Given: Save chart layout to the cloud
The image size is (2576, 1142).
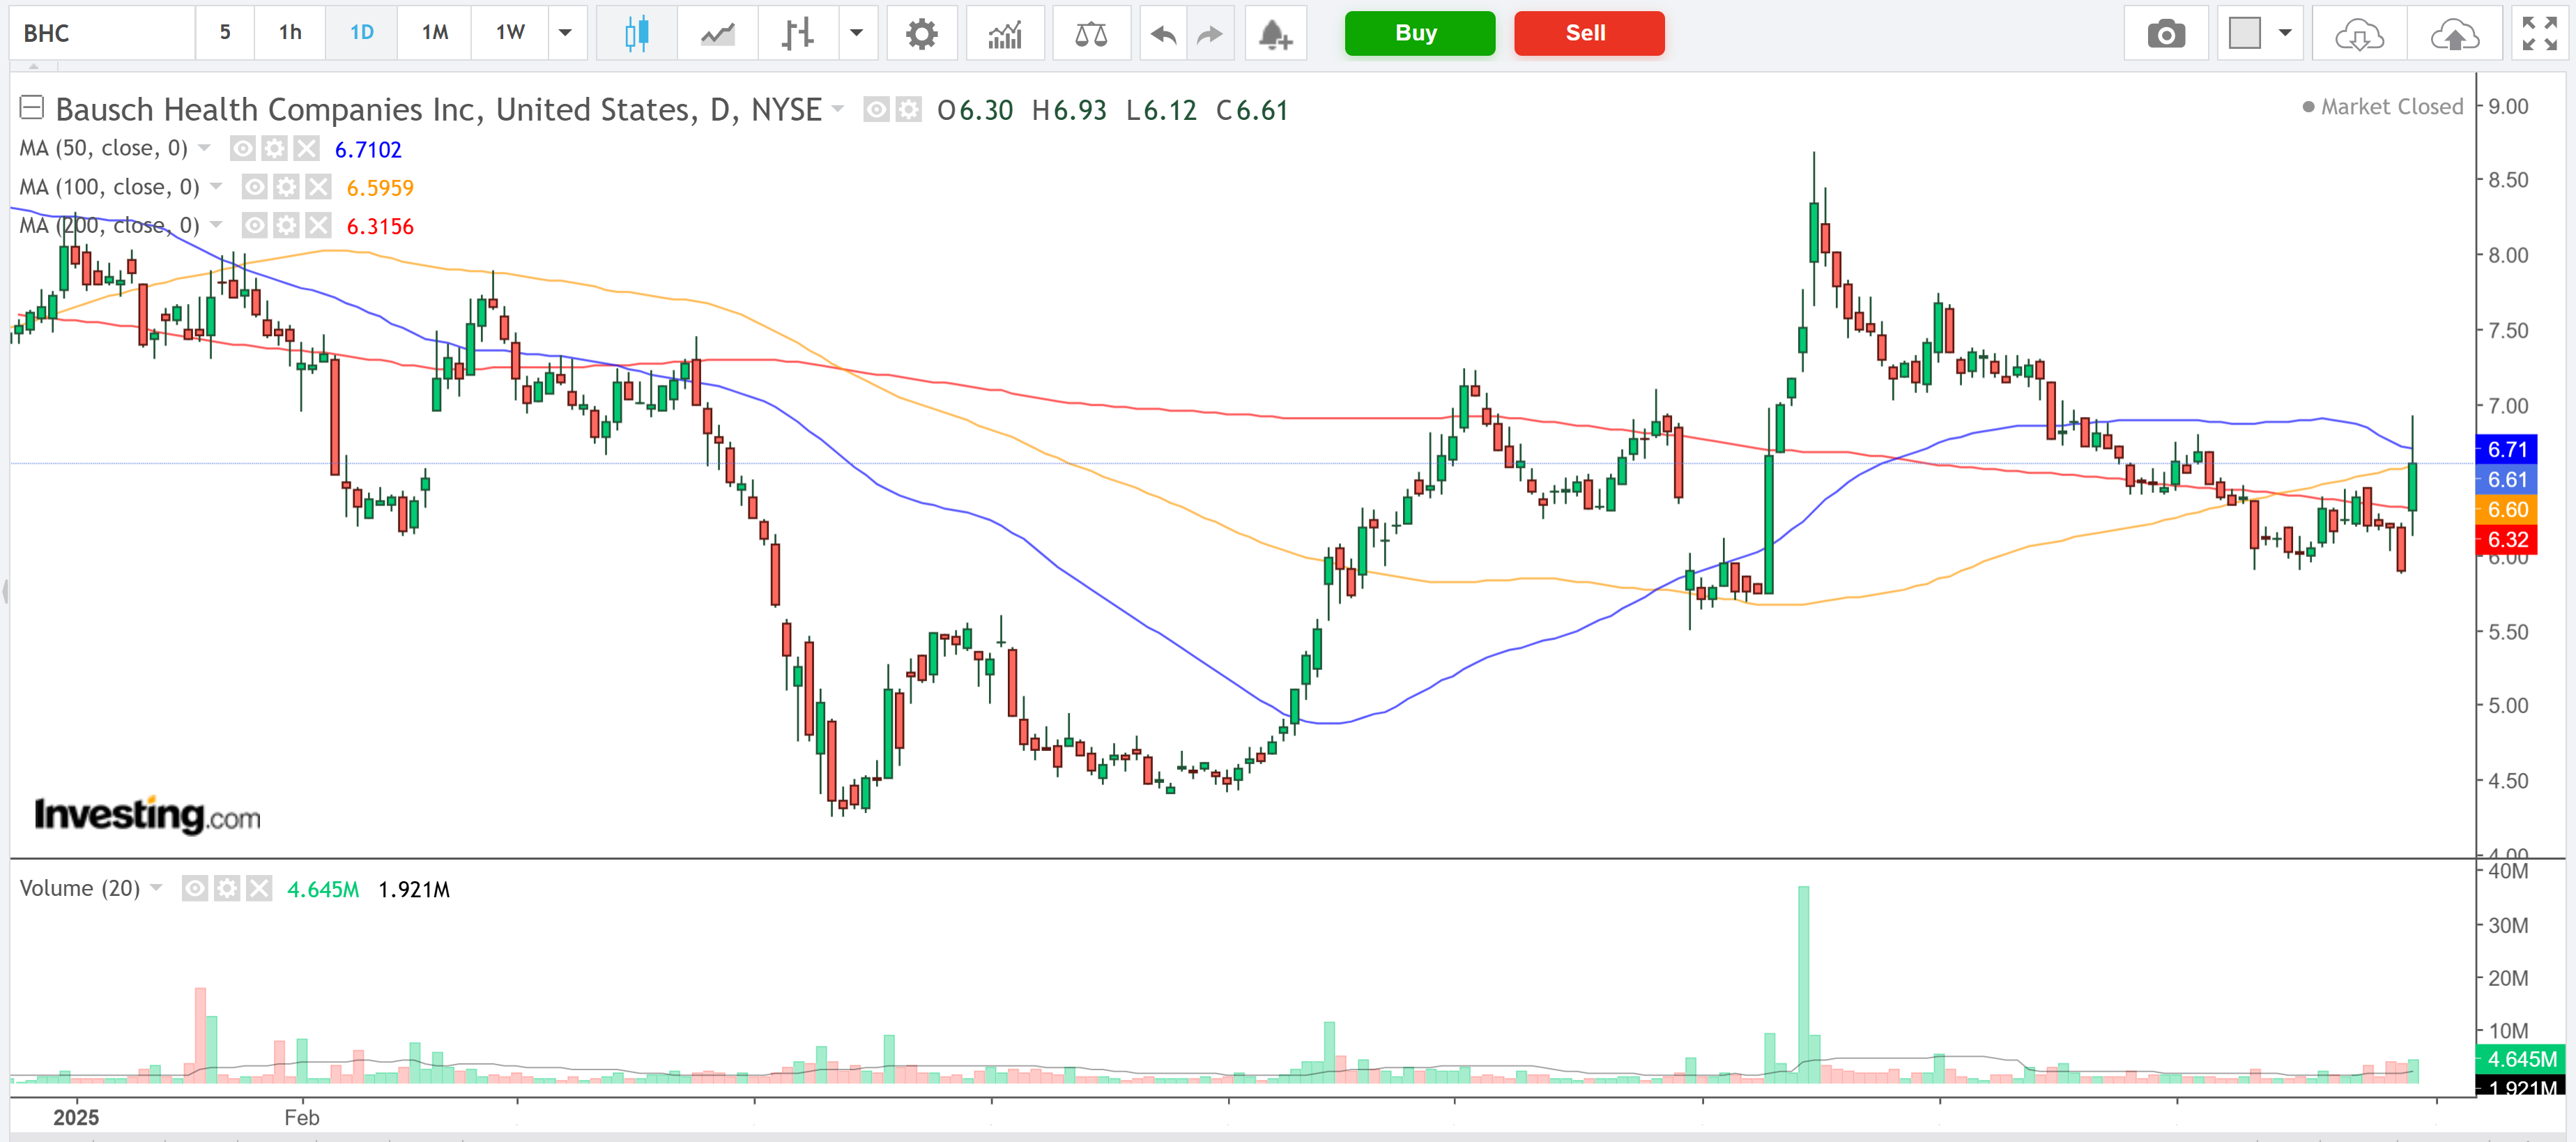Looking at the screenshot, I should 2456,33.
